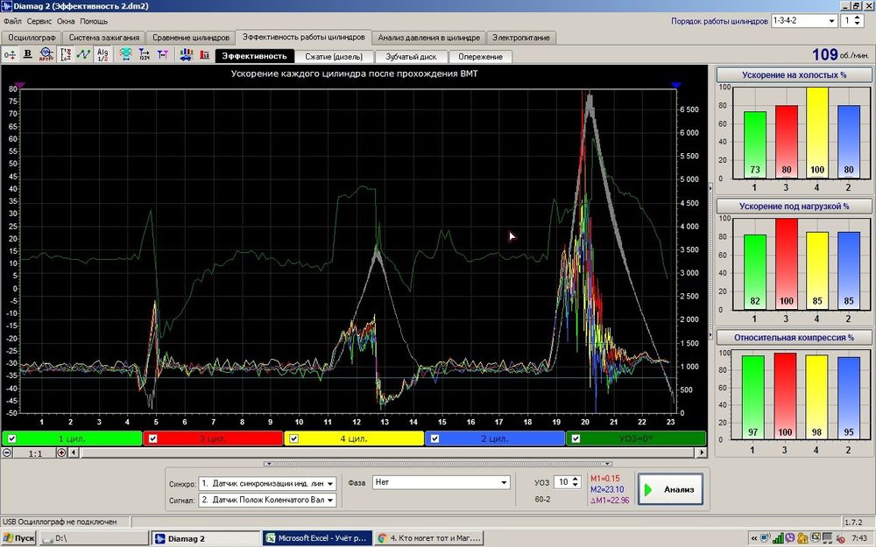
Task: Disable the 'УОЗ=0°' trace checkbox
Action: pos(576,438)
